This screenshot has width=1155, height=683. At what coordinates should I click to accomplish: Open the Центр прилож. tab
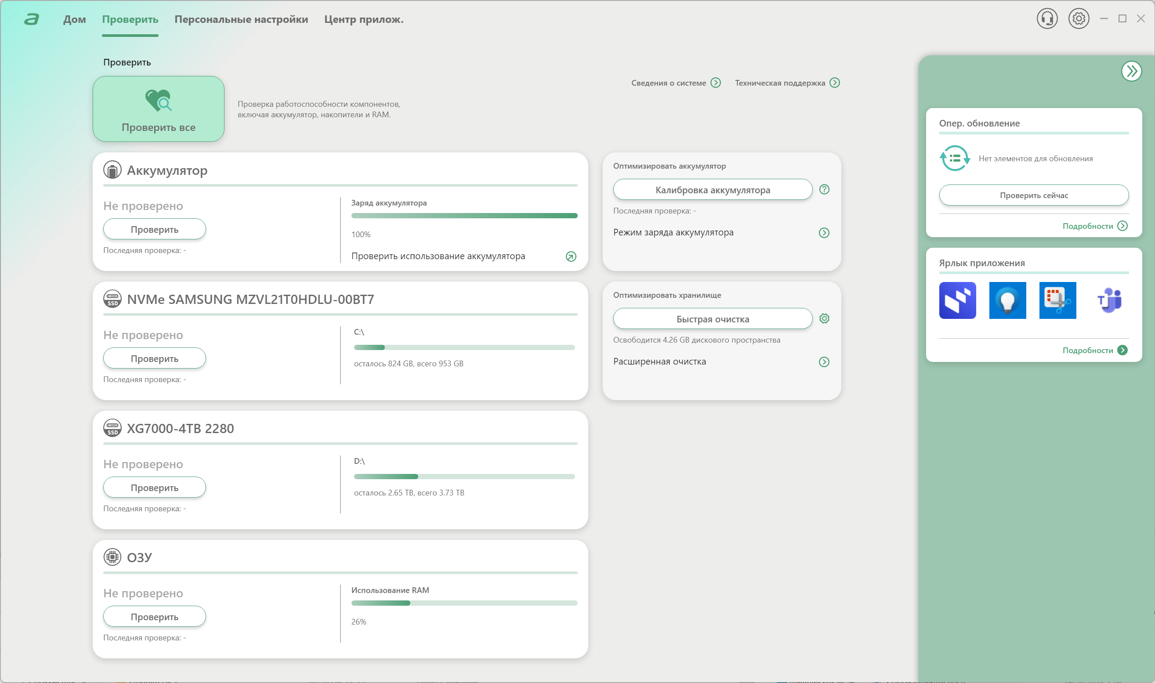coord(364,19)
